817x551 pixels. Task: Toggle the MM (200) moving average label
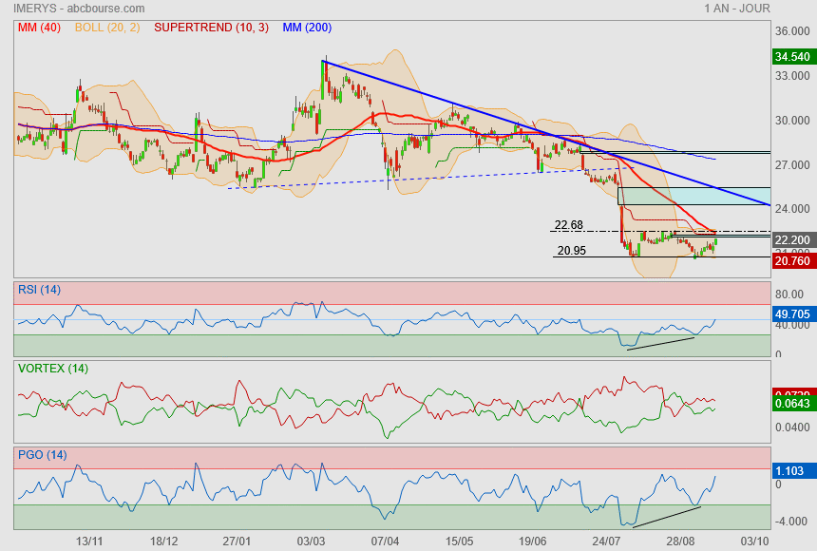pos(304,28)
